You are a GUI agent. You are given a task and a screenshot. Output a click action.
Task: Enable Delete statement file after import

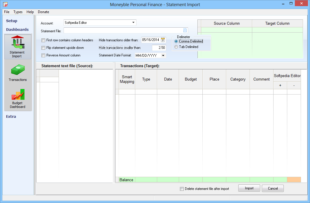pyautogui.click(x=182, y=189)
